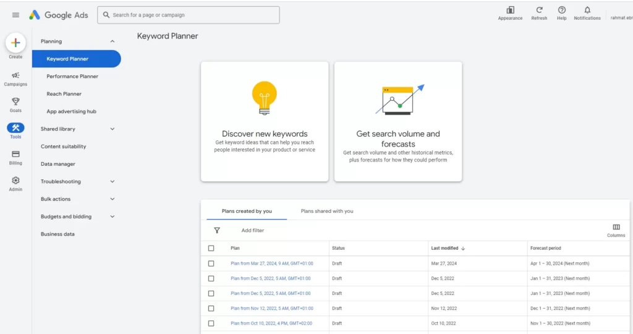Open Data manager
633x334 pixels.
[x=57, y=164]
